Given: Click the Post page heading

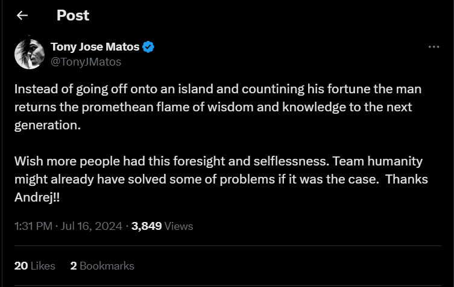Looking at the screenshot, I should 73,16.
